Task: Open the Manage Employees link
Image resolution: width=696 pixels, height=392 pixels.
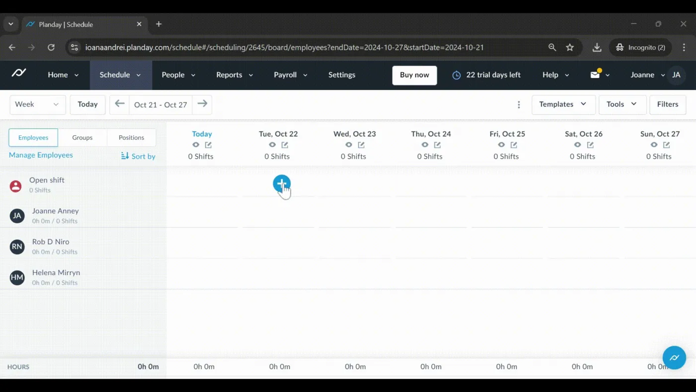Action: coord(41,155)
